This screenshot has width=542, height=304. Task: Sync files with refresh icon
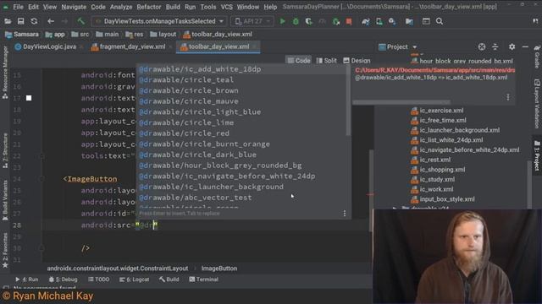[34, 21]
